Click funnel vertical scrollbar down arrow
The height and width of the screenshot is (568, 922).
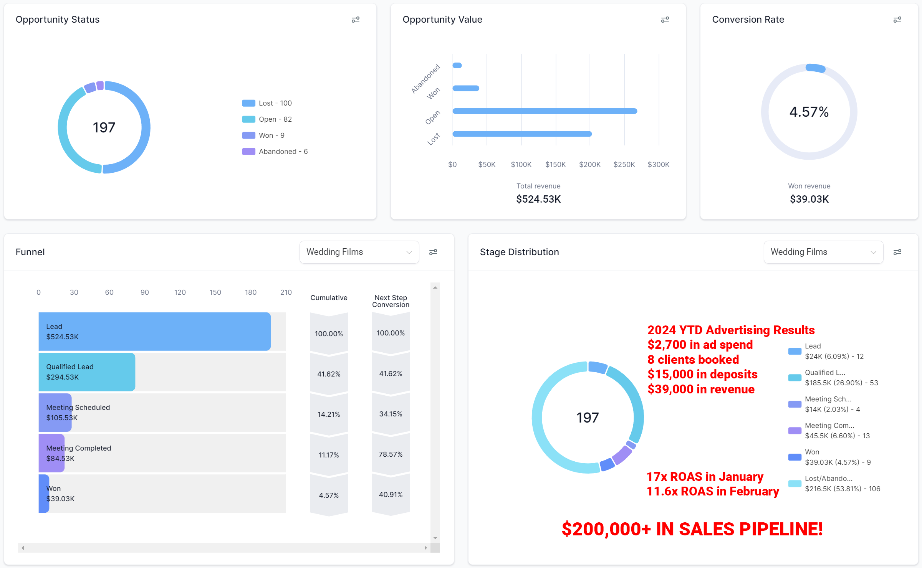(435, 538)
